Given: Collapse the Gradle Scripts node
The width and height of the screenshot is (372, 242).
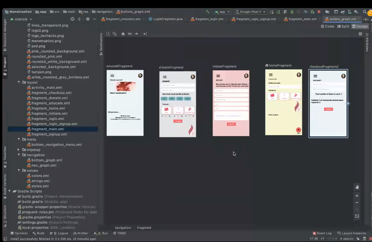Looking at the screenshot, I should pyautogui.click(x=10, y=191).
